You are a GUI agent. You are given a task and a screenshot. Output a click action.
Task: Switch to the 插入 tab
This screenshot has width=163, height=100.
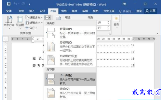click(x=32, y=11)
